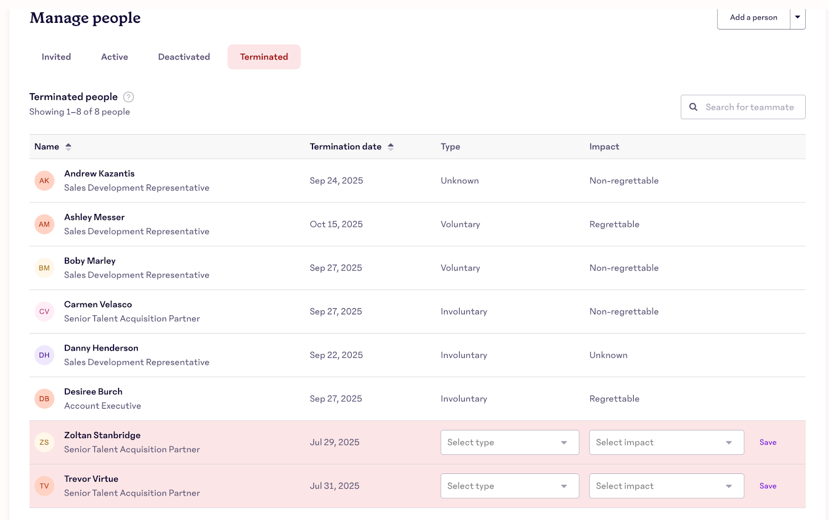Sort the list by Name column arrows

click(x=68, y=147)
